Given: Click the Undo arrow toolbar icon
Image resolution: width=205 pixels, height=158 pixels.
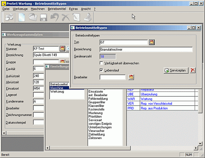Looking at the screenshot, I should [55, 17].
